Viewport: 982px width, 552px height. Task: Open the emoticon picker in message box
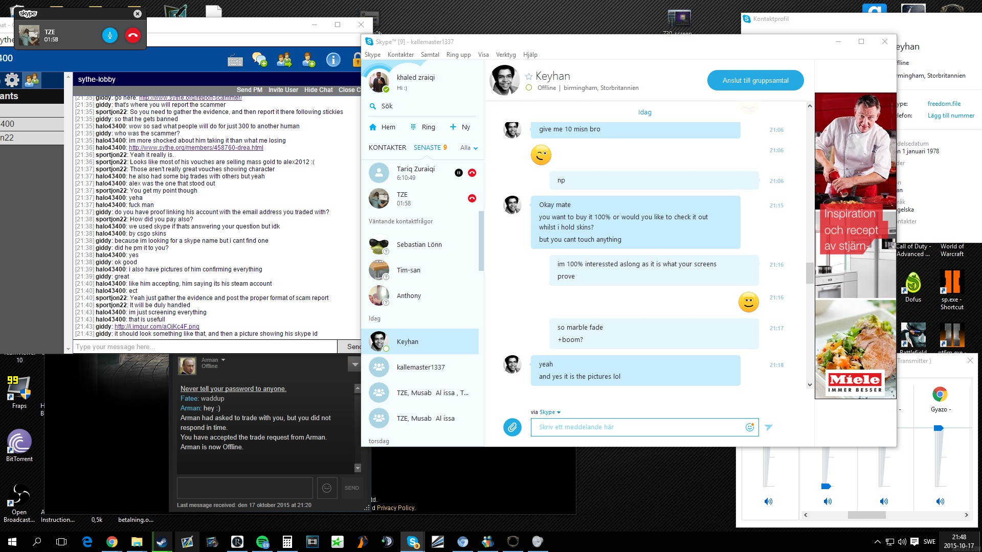pyautogui.click(x=749, y=427)
